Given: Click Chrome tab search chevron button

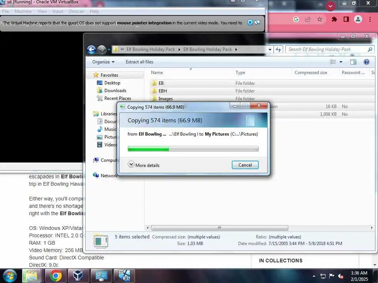Looking at the screenshot, I should tap(330, 6).
